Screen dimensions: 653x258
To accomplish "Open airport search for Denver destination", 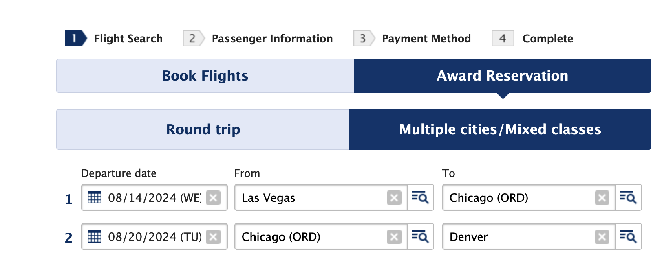I will tap(628, 236).
